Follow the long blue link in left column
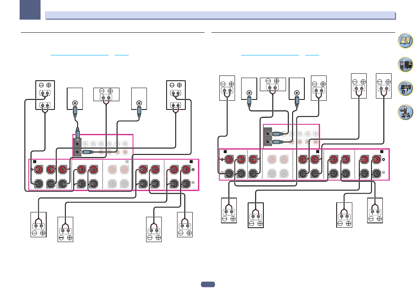Image resolution: width=416 pixels, height=294 pixels. tap(80, 55)
